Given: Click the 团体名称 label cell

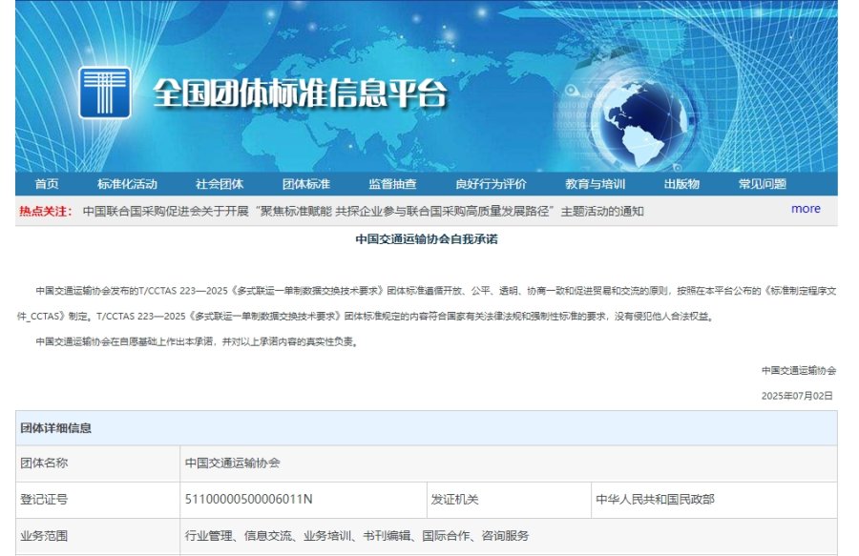Looking at the screenshot, I should (x=98, y=463).
